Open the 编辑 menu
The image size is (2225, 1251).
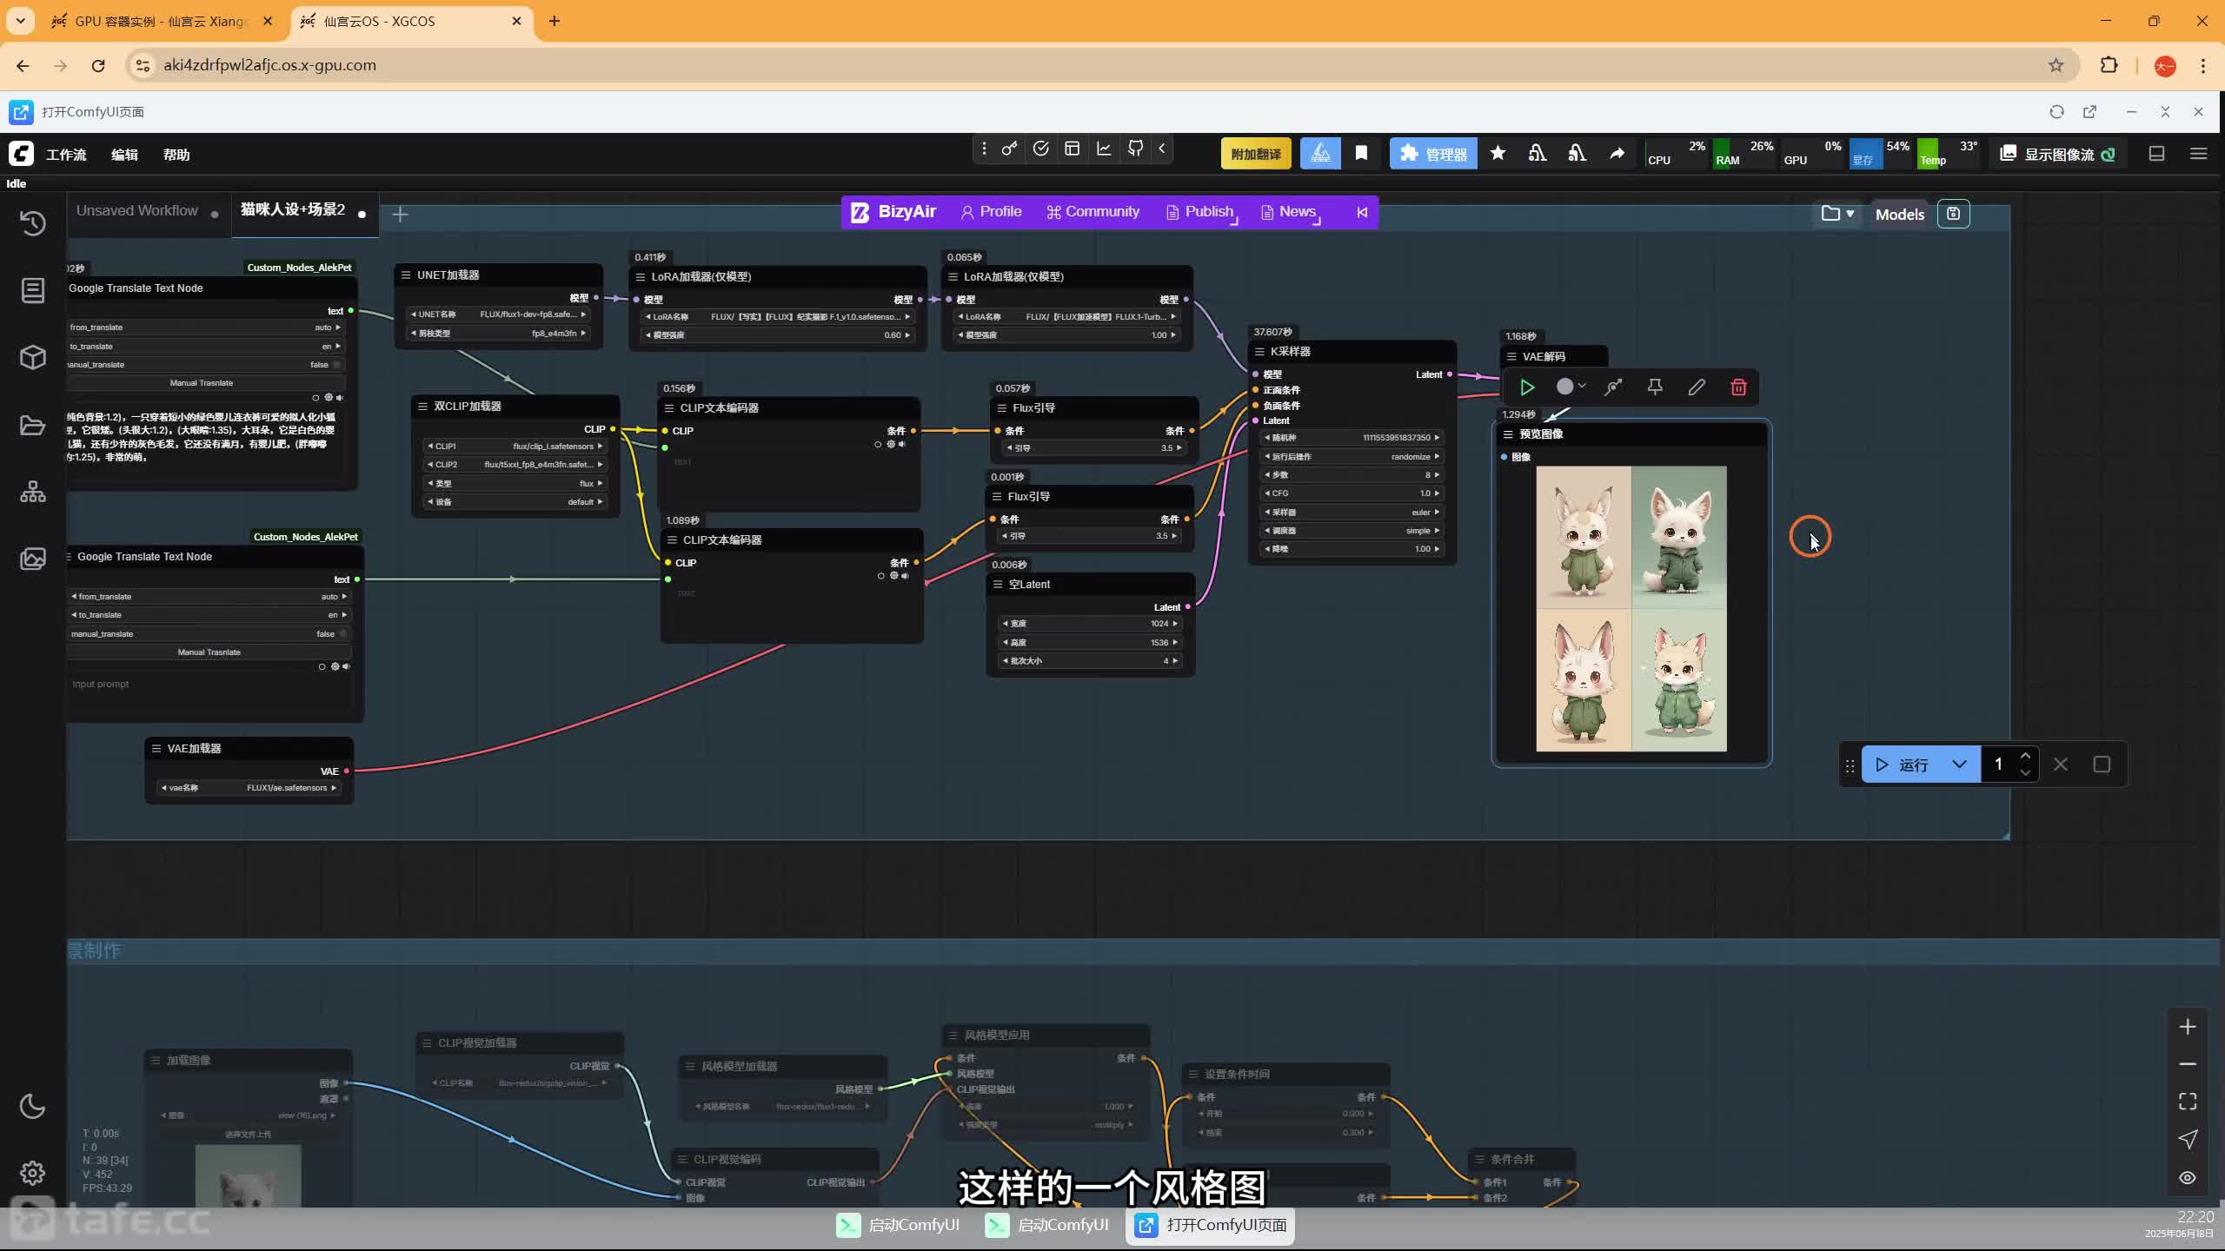[x=124, y=155]
